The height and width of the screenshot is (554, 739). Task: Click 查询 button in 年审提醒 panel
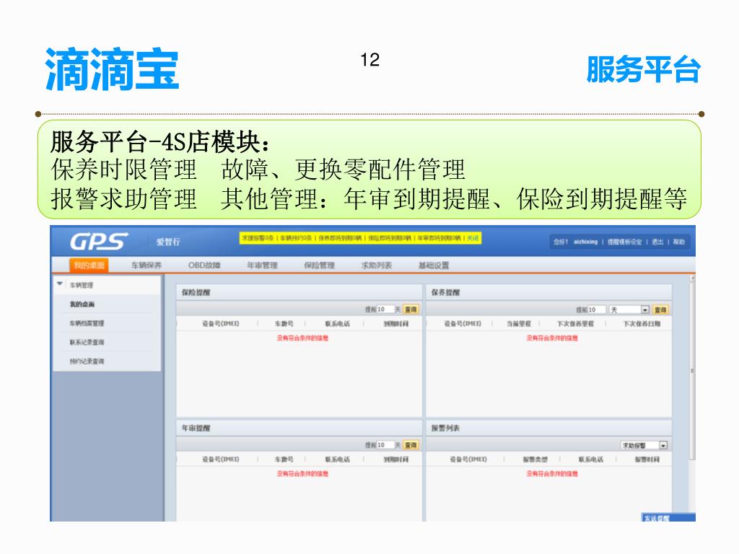click(x=411, y=445)
